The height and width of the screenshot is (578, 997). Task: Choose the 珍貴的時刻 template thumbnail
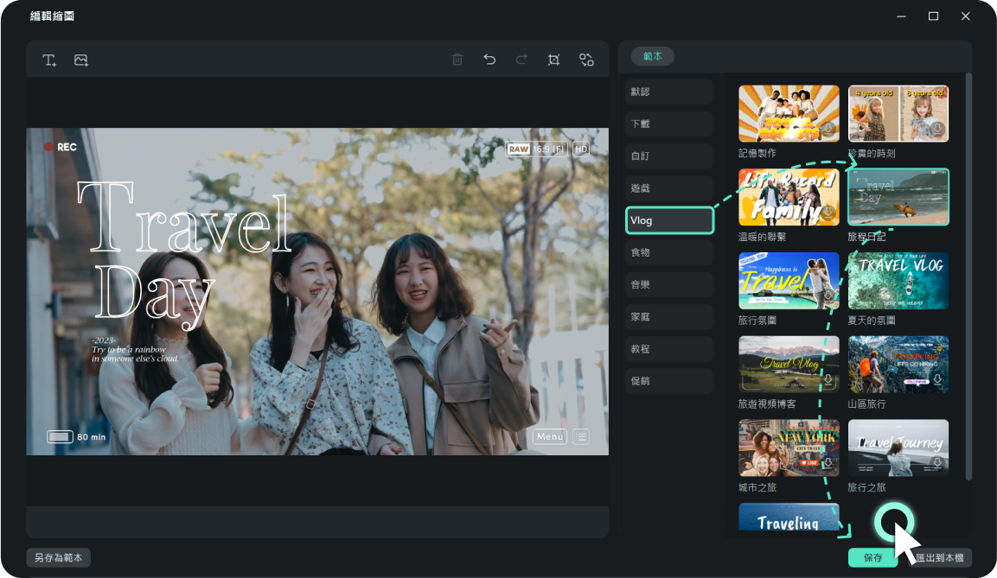[898, 114]
